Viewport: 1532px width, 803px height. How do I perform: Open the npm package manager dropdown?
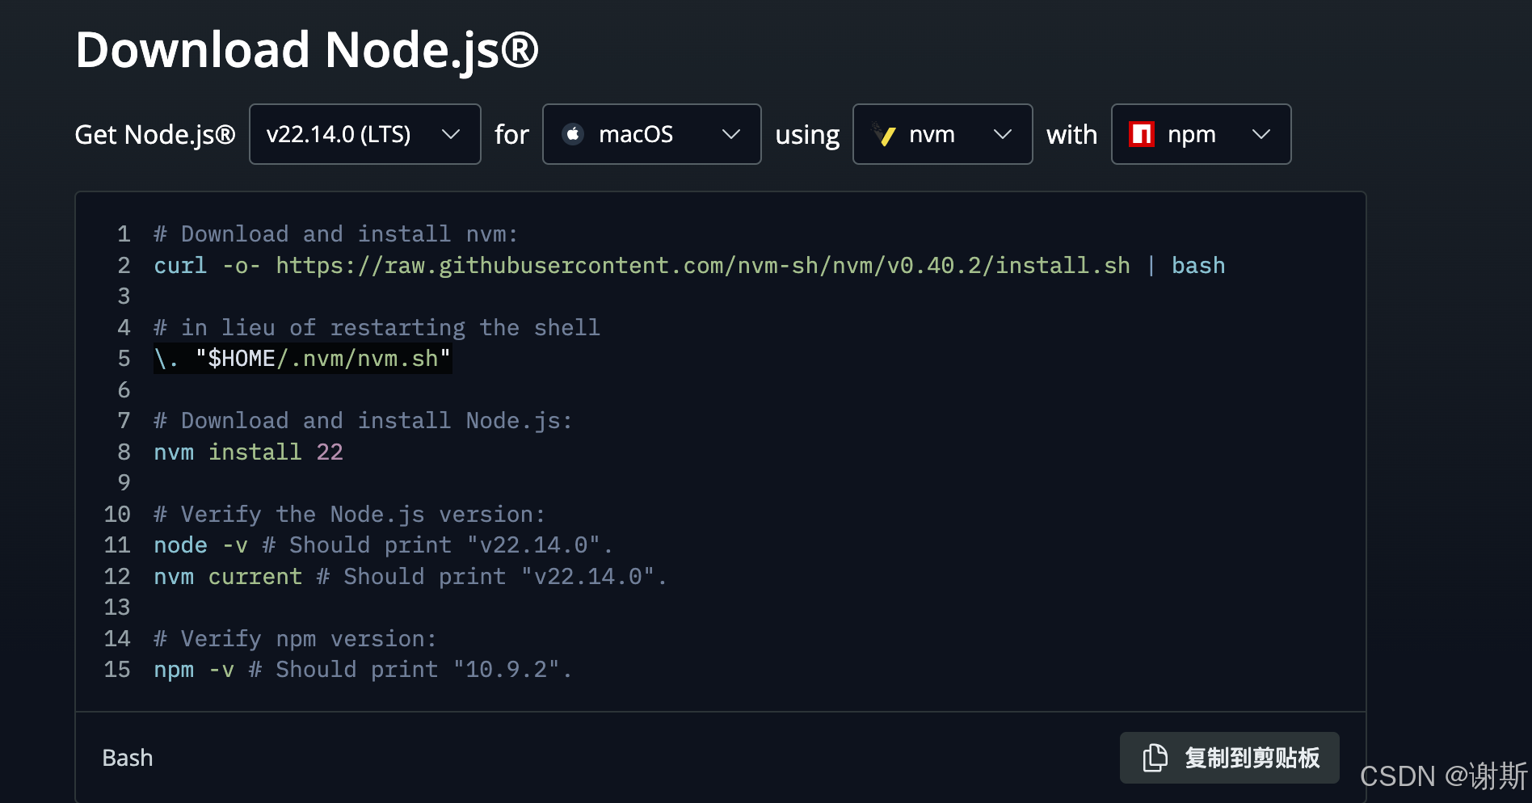coord(1201,134)
